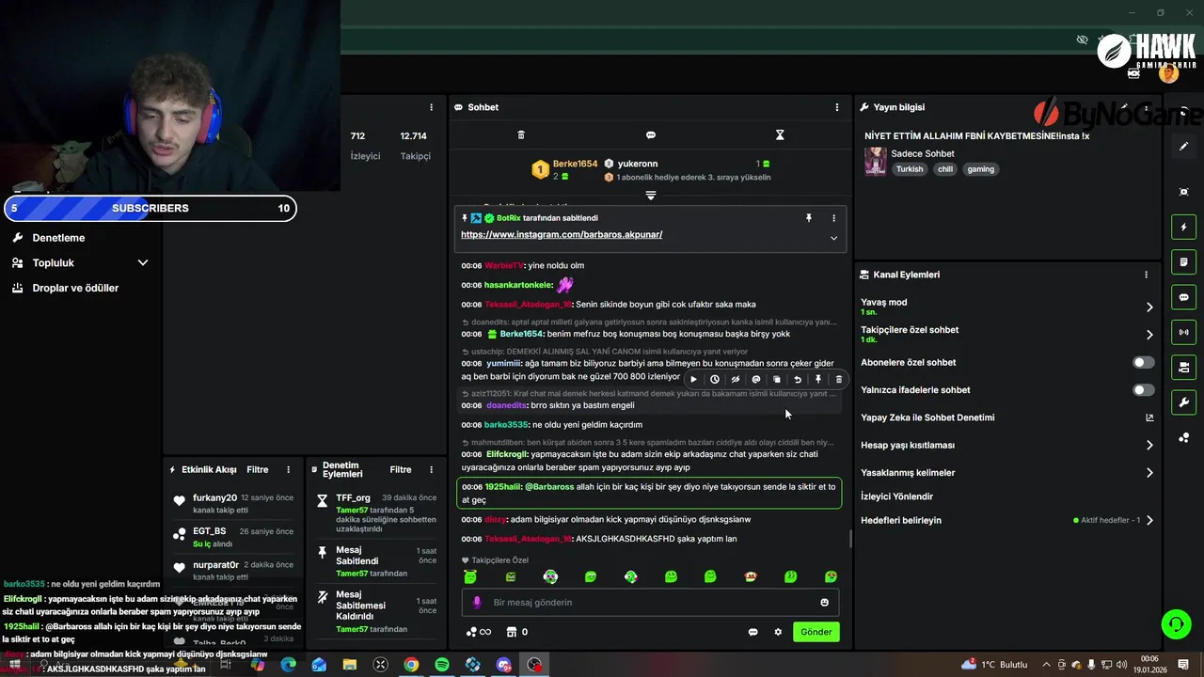
Task: Click the broadcast signal icon in the right sidebar
Action: [1183, 332]
